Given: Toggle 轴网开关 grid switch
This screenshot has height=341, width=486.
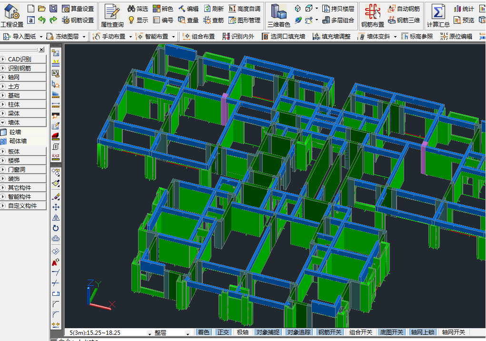Looking at the screenshot, I should [x=454, y=332].
